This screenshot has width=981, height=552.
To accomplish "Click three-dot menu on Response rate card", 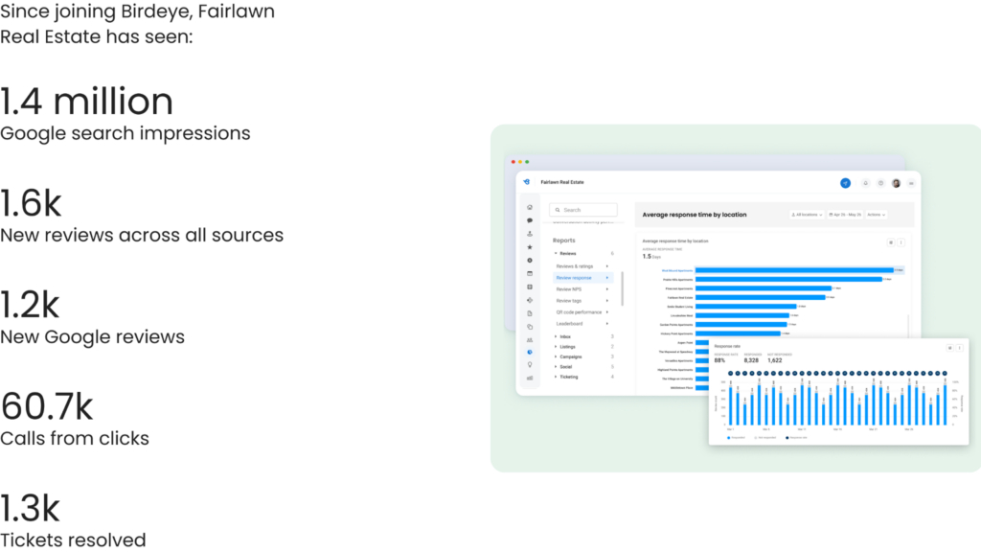I will tap(959, 348).
